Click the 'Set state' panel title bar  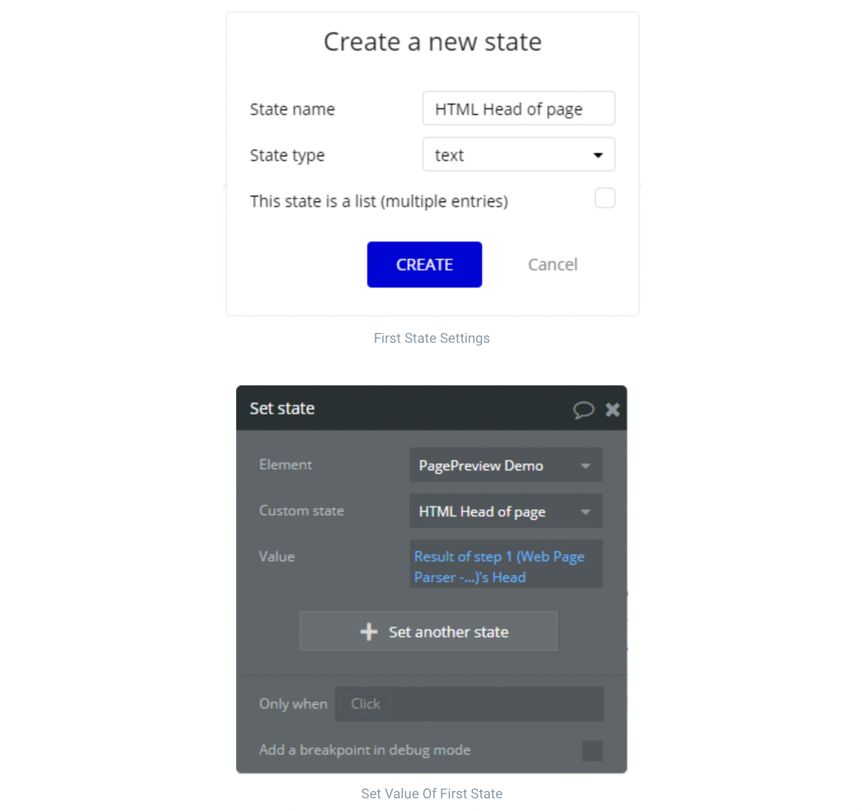pyautogui.click(x=432, y=408)
